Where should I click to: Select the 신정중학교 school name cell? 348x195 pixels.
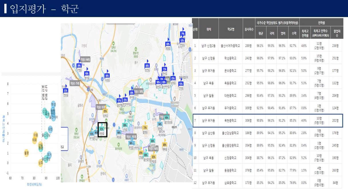[x=230, y=158]
